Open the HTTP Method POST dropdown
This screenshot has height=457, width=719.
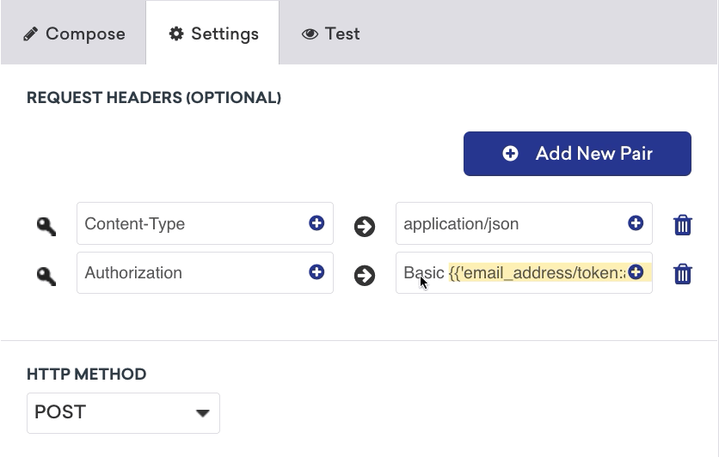tap(123, 412)
